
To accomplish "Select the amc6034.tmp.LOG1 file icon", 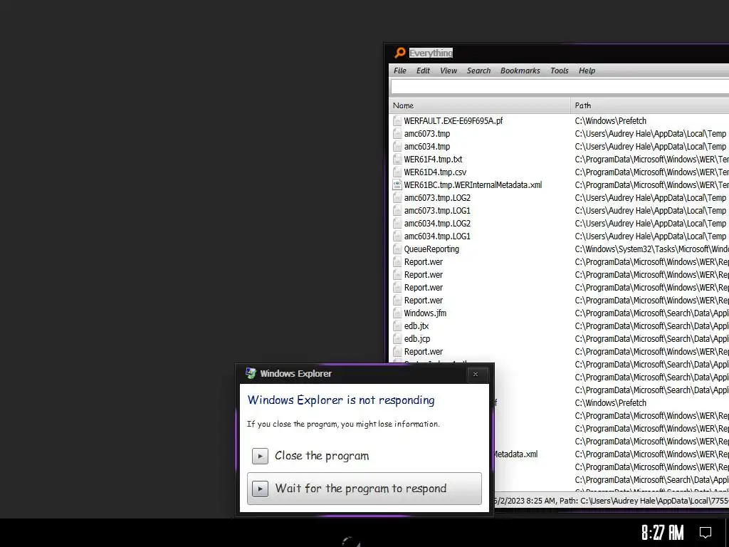I will [397, 236].
